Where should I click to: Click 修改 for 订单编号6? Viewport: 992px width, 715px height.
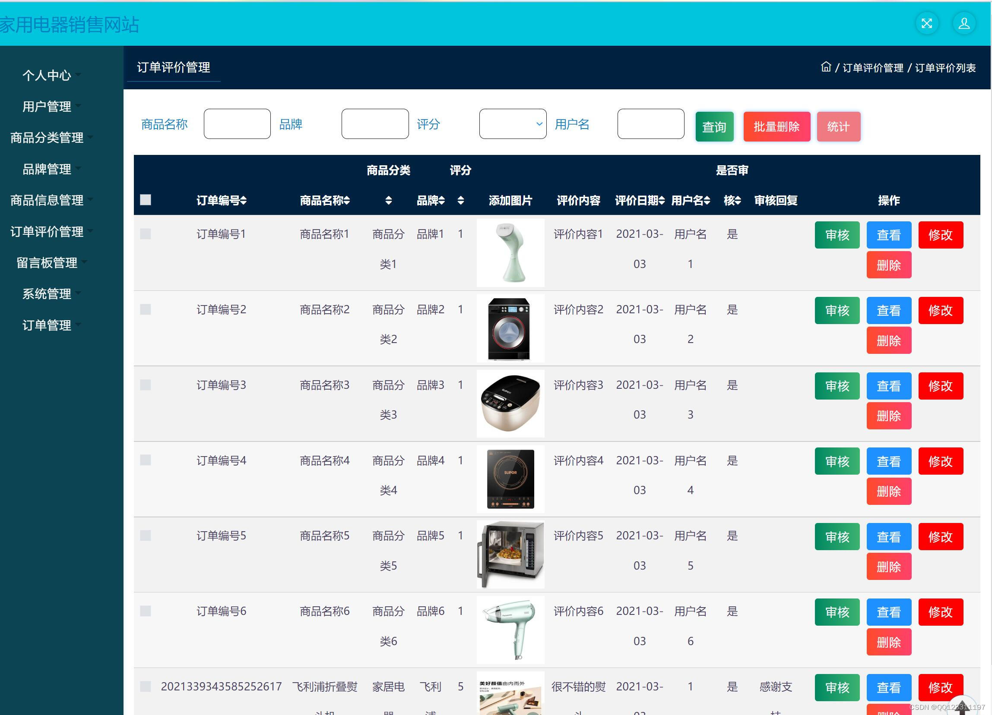[940, 612]
